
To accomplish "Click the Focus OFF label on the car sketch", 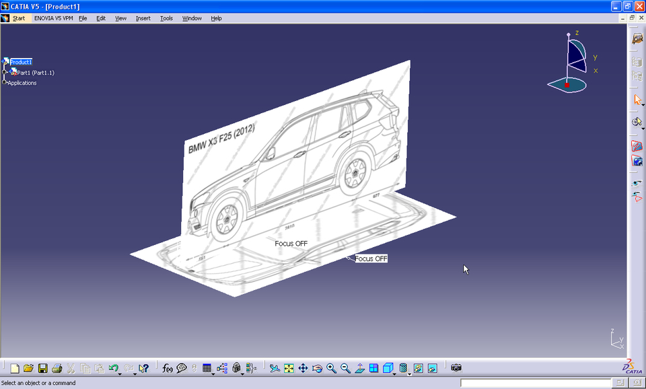I will [290, 243].
